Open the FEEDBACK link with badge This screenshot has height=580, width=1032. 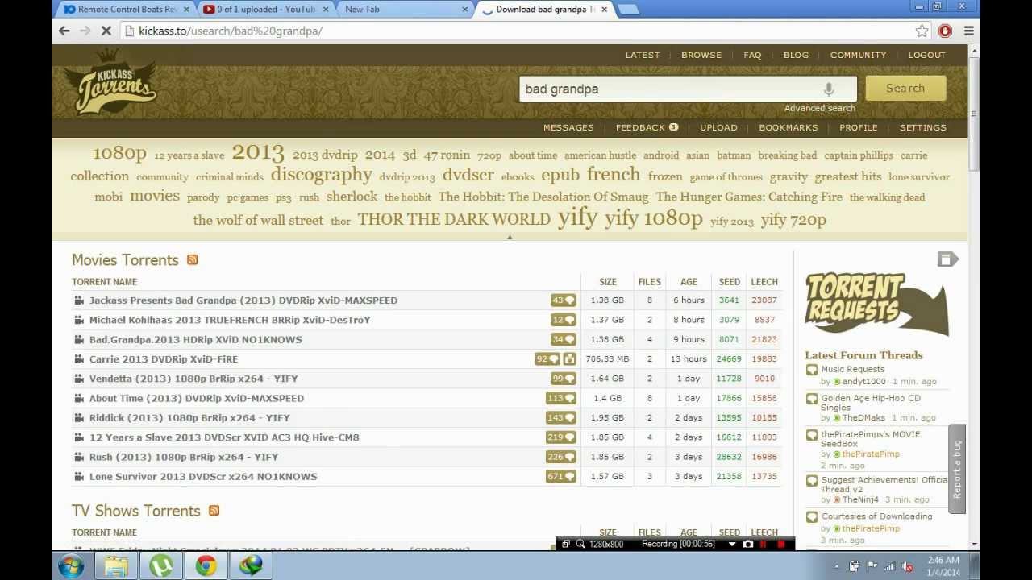[x=647, y=127]
